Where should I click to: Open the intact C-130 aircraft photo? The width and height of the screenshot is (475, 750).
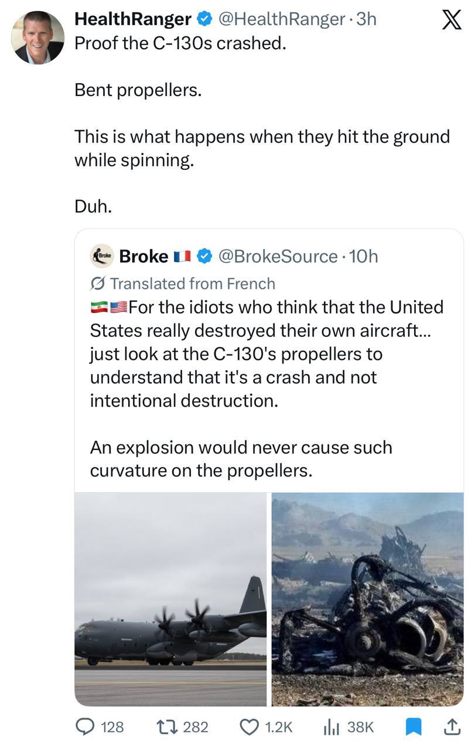[170, 599]
